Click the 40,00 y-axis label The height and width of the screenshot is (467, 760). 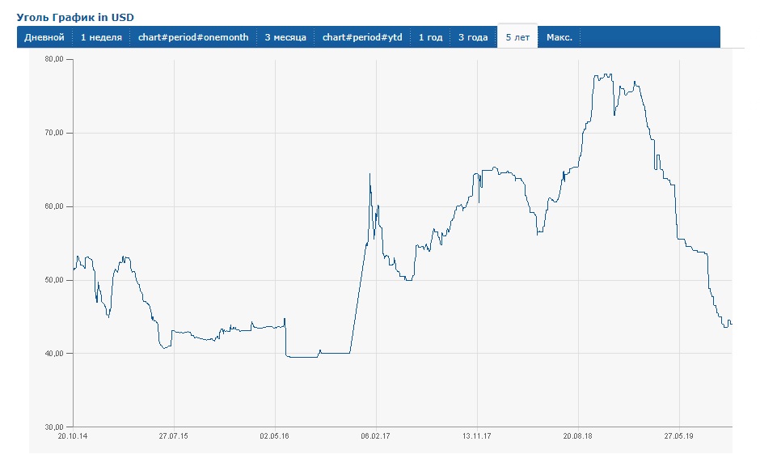[x=55, y=354]
